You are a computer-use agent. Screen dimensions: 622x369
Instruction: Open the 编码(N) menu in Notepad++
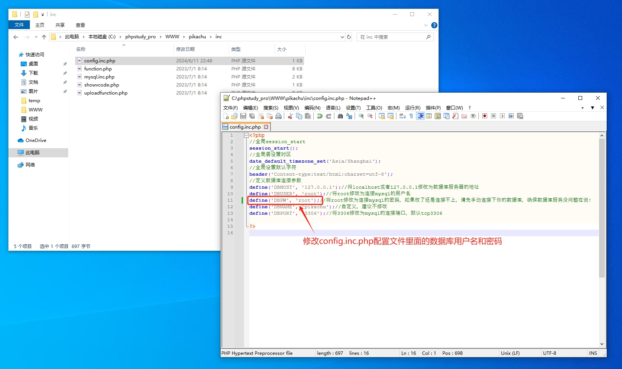312,108
